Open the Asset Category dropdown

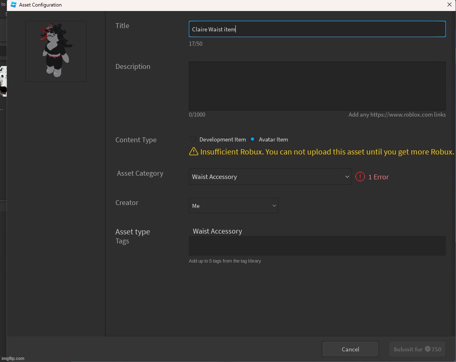tap(270, 177)
